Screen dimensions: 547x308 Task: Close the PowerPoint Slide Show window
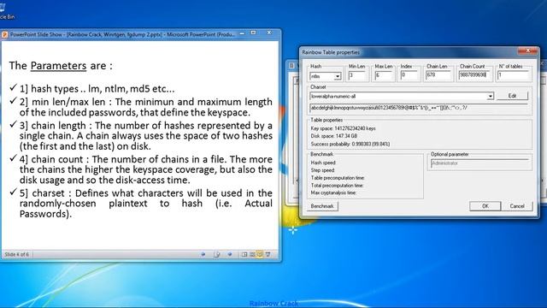(x=269, y=33)
